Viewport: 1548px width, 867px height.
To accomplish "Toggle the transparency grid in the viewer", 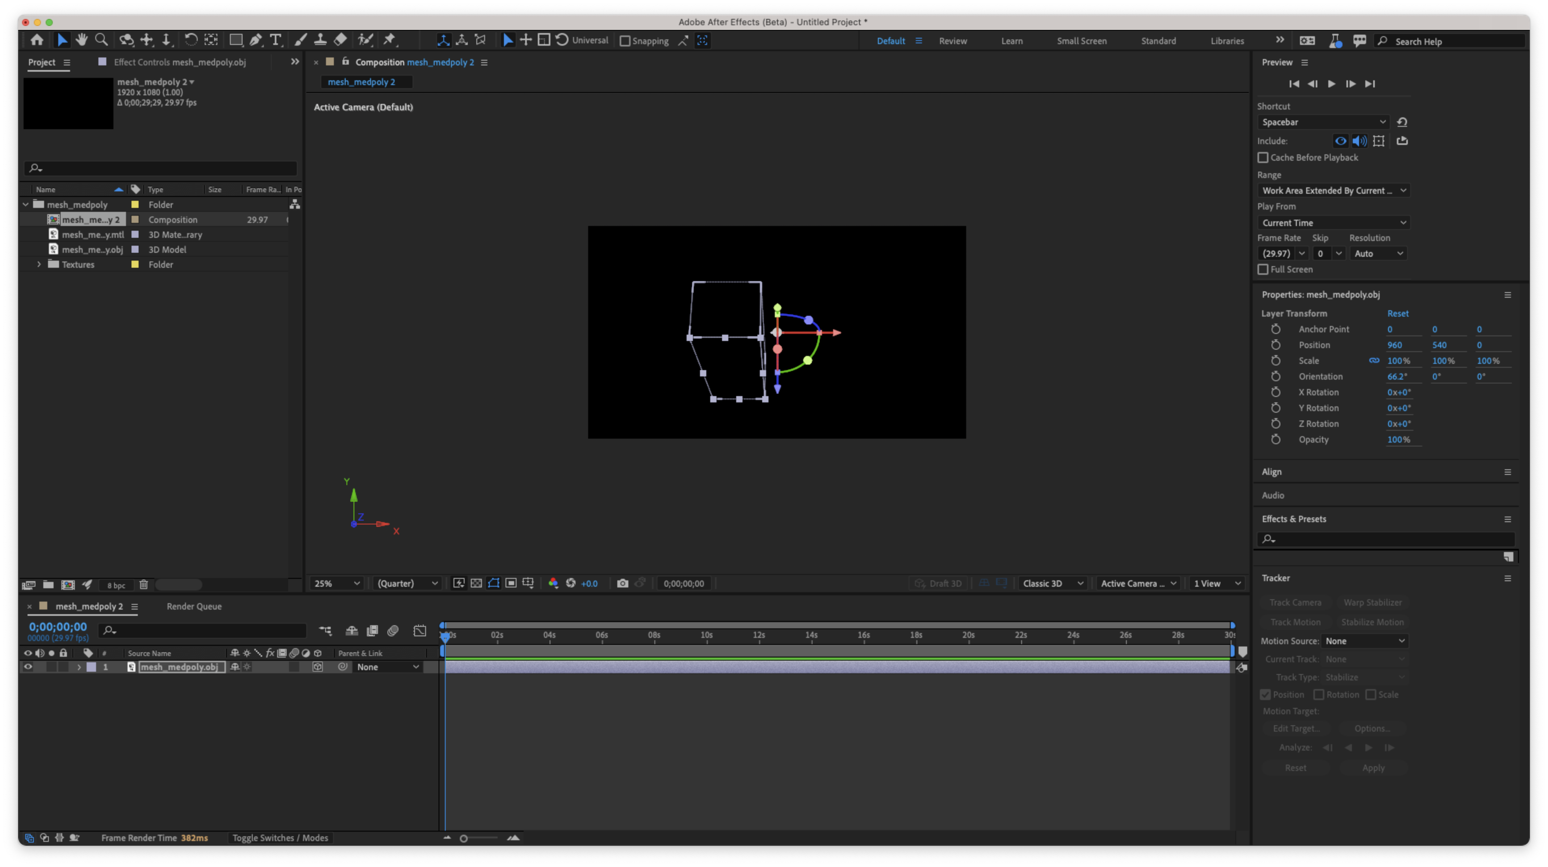I will coord(476,583).
